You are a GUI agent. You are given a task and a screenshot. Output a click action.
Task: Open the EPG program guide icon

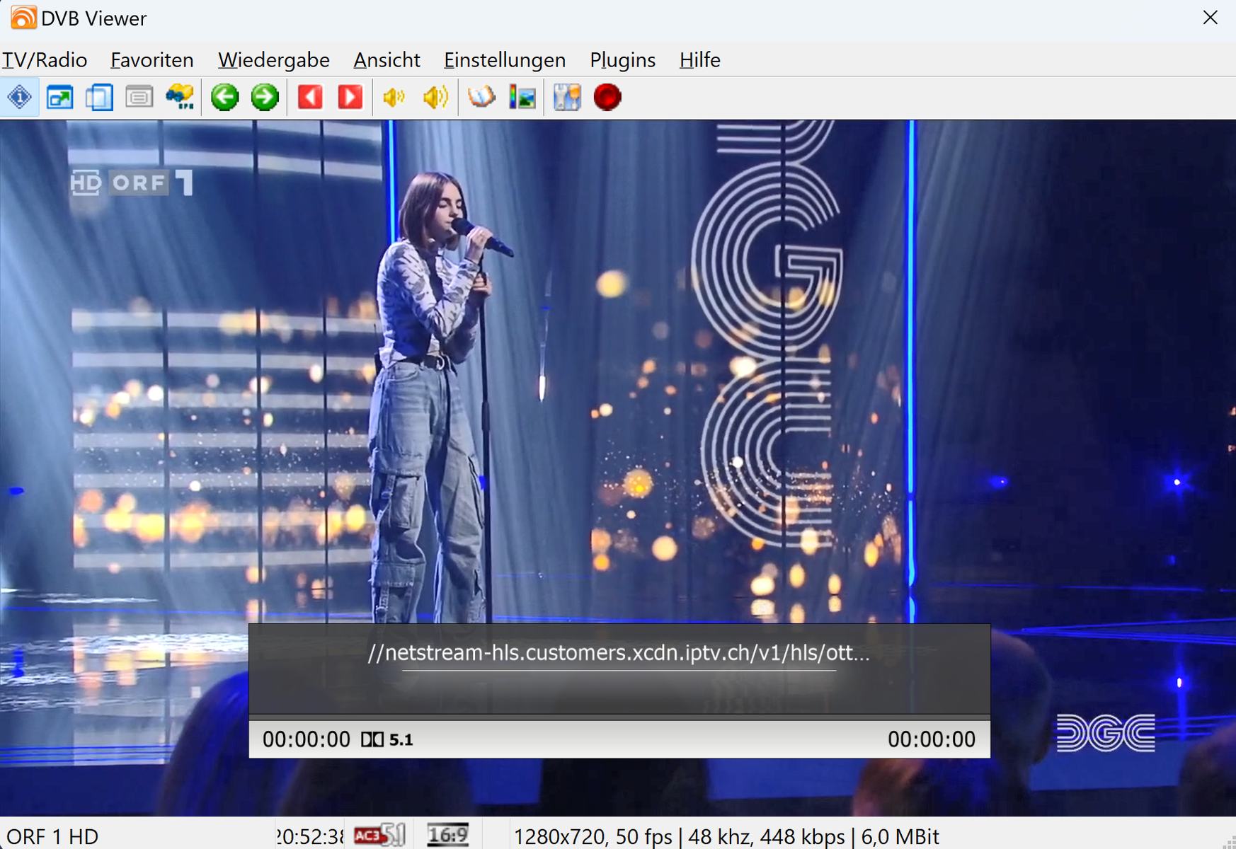click(180, 97)
